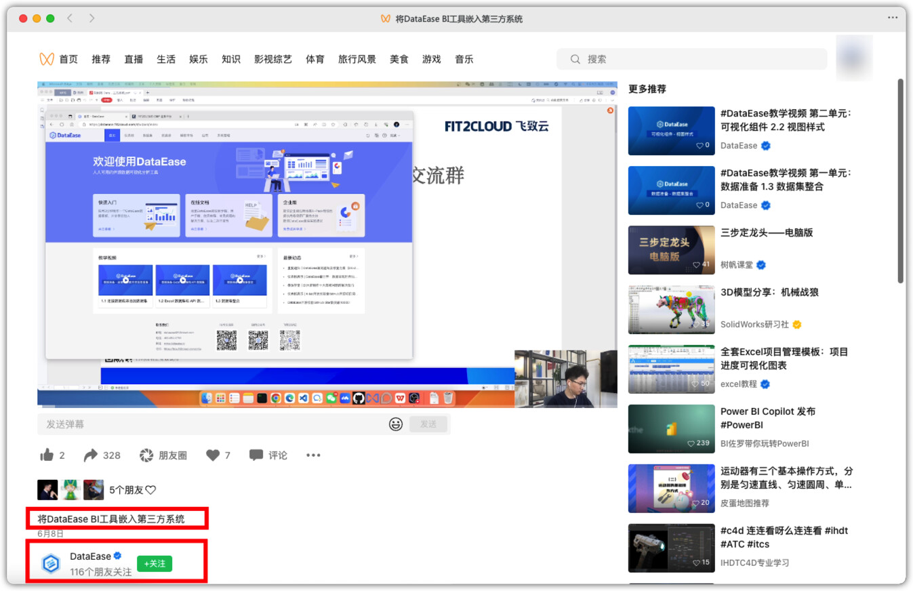Click the DataEase author avatar icon
The width and height of the screenshot is (913, 591).
[x=50, y=563]
